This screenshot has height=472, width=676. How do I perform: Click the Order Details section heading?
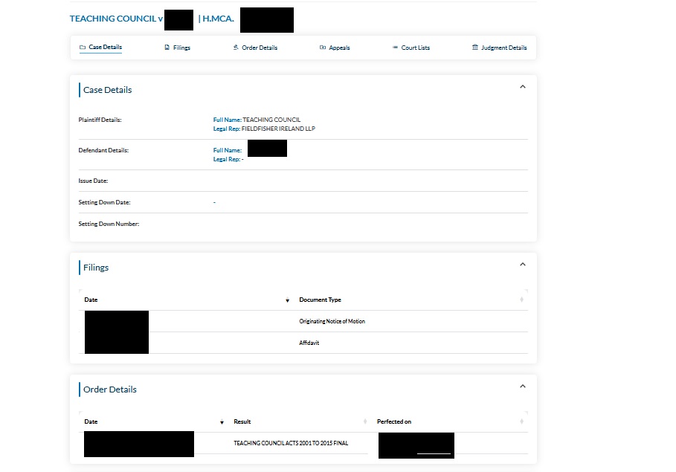[x=110, y=389]
